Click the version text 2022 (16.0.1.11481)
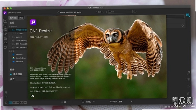 (39, 37)
